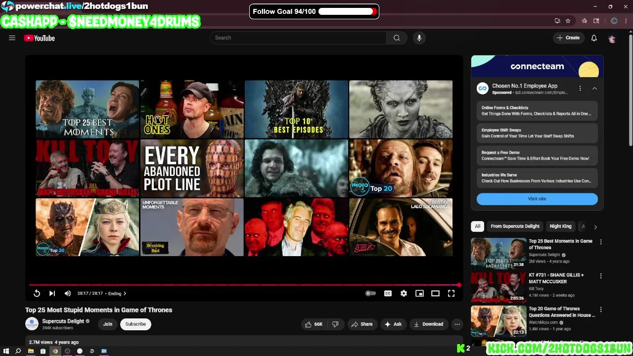Open the player settings gear
The width and height of the screenshot is (633, 356).
(x=404, y=293)
